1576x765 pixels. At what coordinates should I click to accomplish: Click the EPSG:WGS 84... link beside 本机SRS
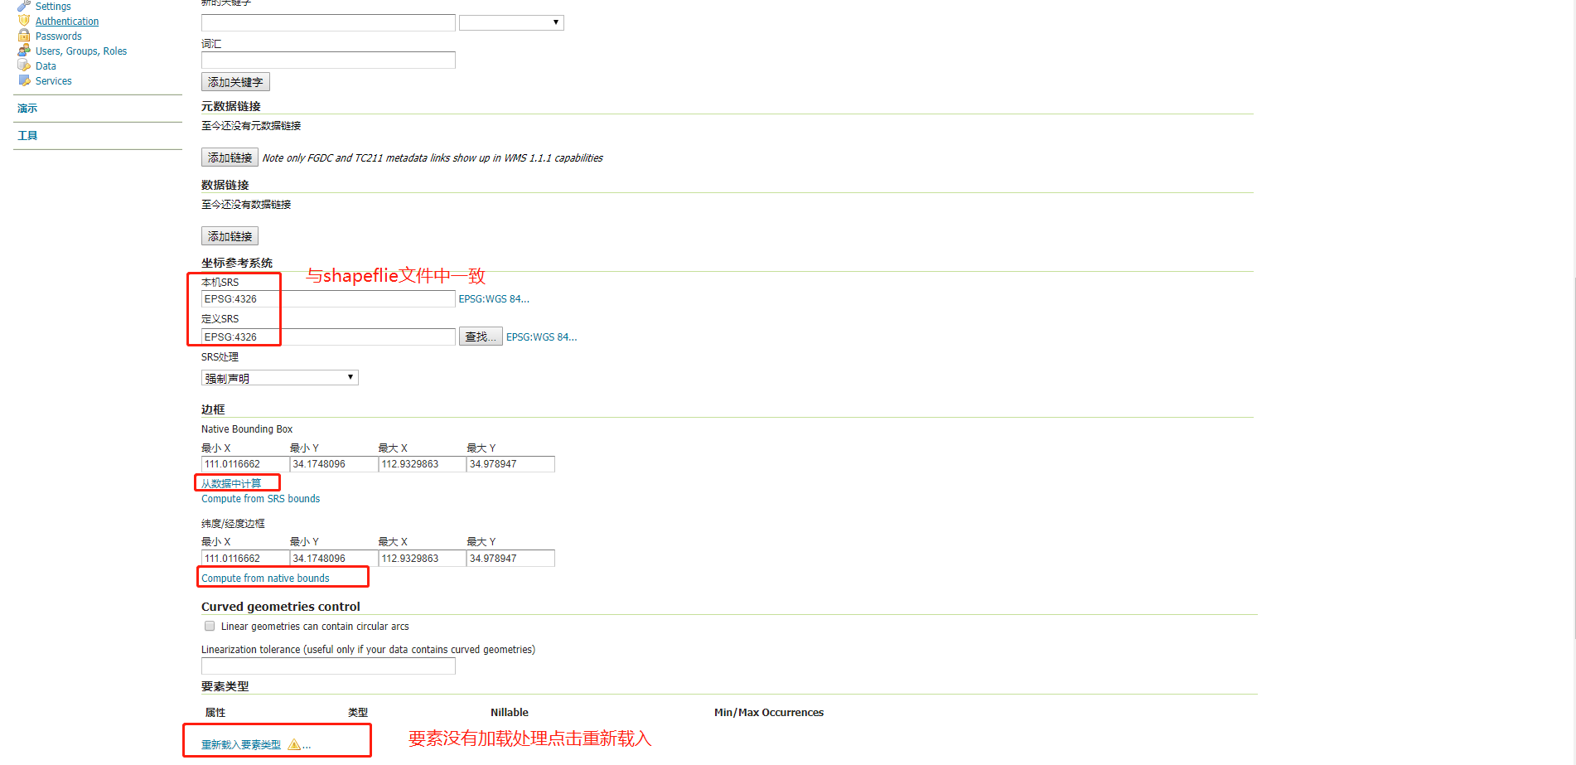pyautogui.click(x=494, y=298)
